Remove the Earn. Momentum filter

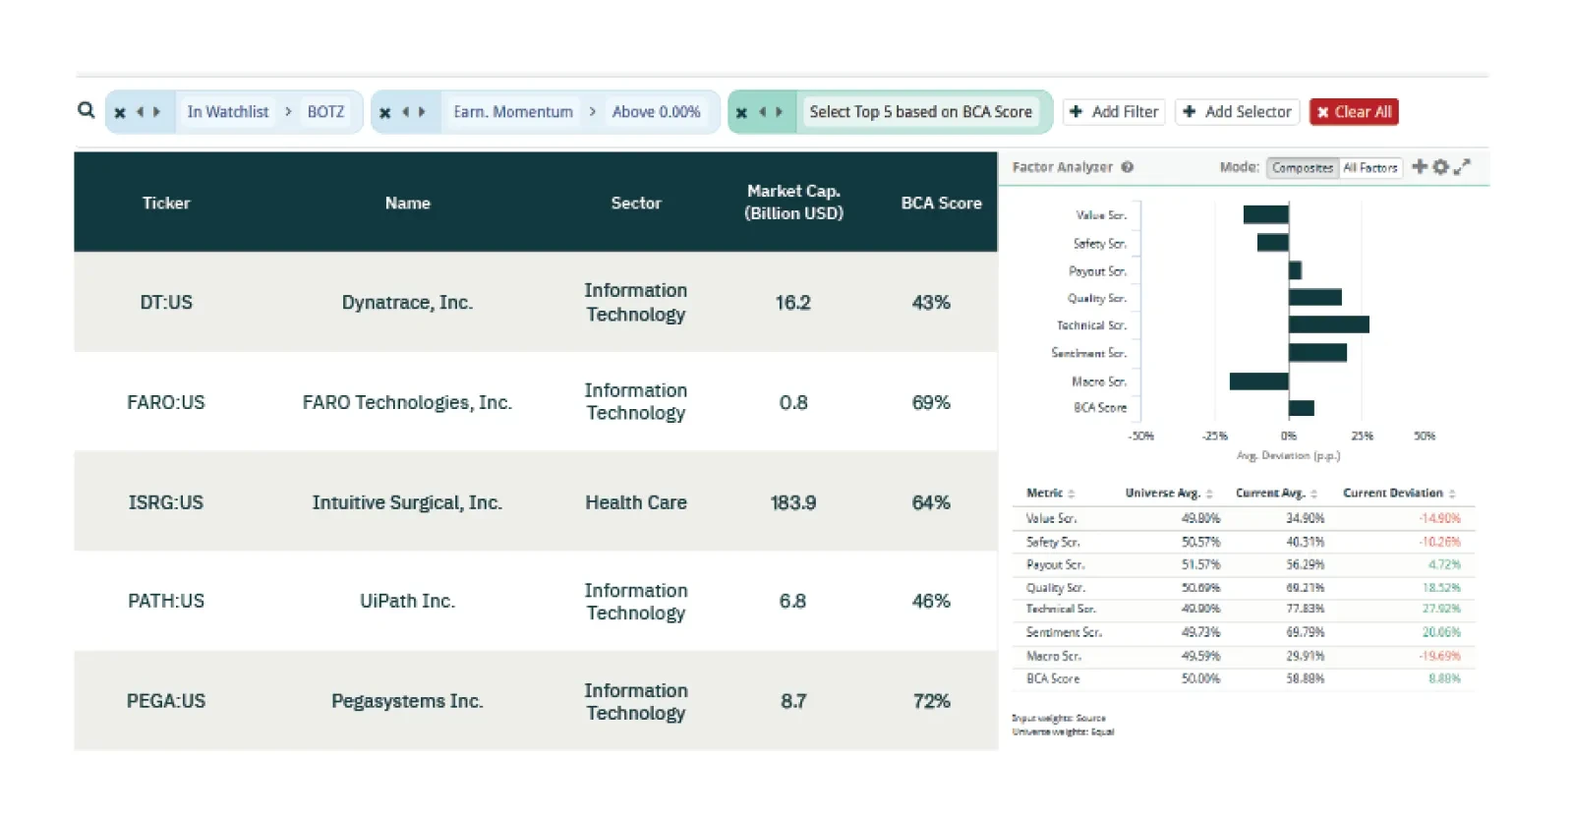pyautogui.click(x=385, y=112)
